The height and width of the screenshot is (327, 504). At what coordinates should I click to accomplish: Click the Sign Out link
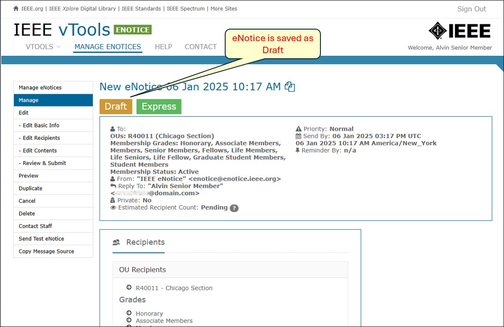pos(471,9)
